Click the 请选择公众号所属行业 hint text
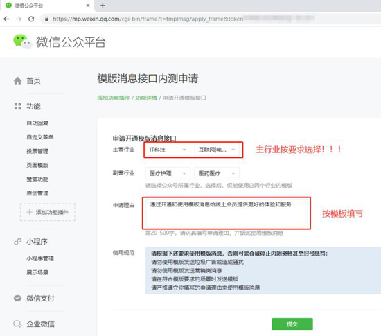381x336 pixels. (x=219, y=186)
